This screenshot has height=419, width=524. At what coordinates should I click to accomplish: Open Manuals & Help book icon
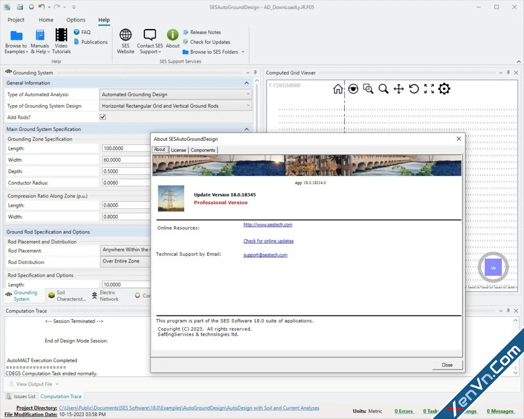pyautogui.click(x=40, y=35)
